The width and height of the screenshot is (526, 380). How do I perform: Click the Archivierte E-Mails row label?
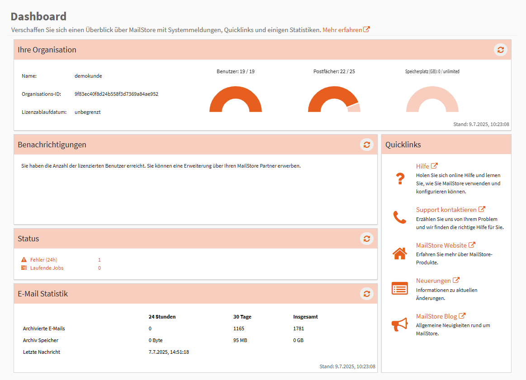[x=44, y=328]
